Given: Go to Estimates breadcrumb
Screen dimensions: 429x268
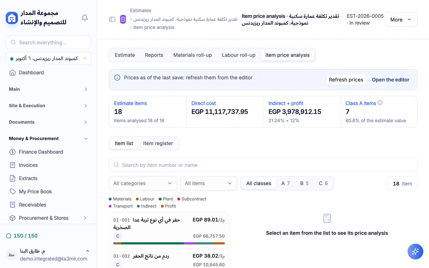Looking at the screenshot, I should [x=140, y=10].
